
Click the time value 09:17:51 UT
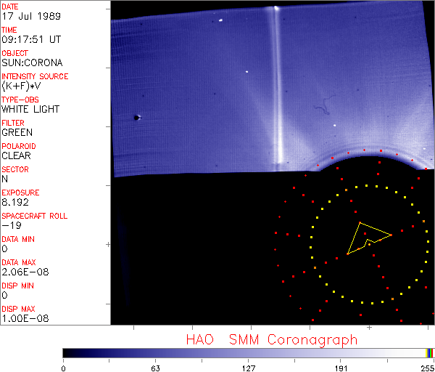[29, 39]
